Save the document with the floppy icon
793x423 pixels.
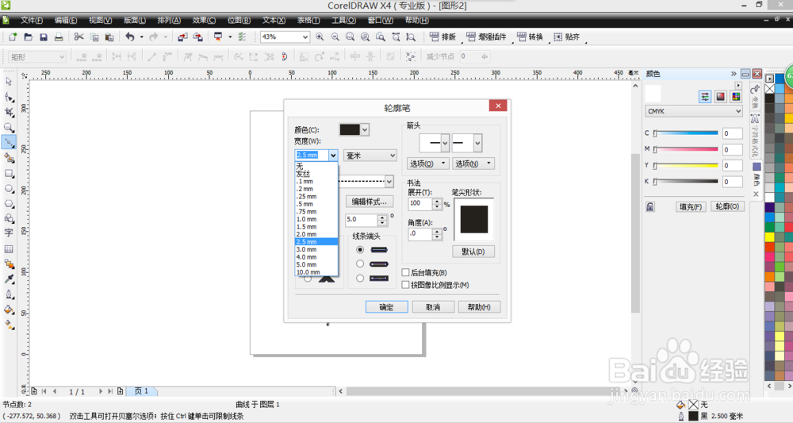44,37
